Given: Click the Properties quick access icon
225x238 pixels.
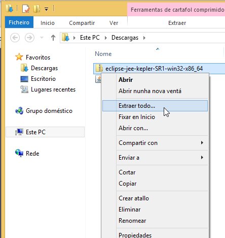Looking at the screenshot, I should 26,9.
